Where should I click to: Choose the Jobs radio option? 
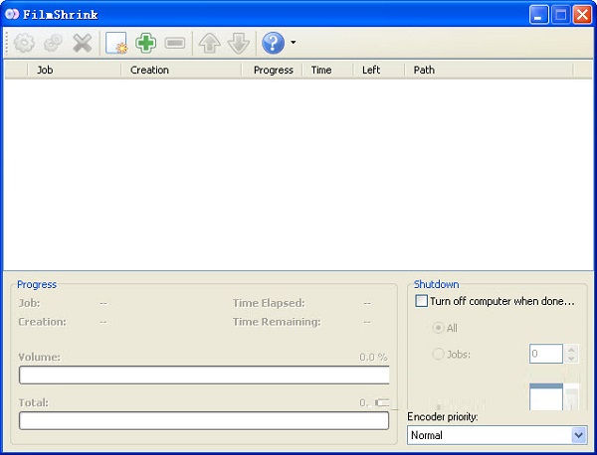click(438, 354)
